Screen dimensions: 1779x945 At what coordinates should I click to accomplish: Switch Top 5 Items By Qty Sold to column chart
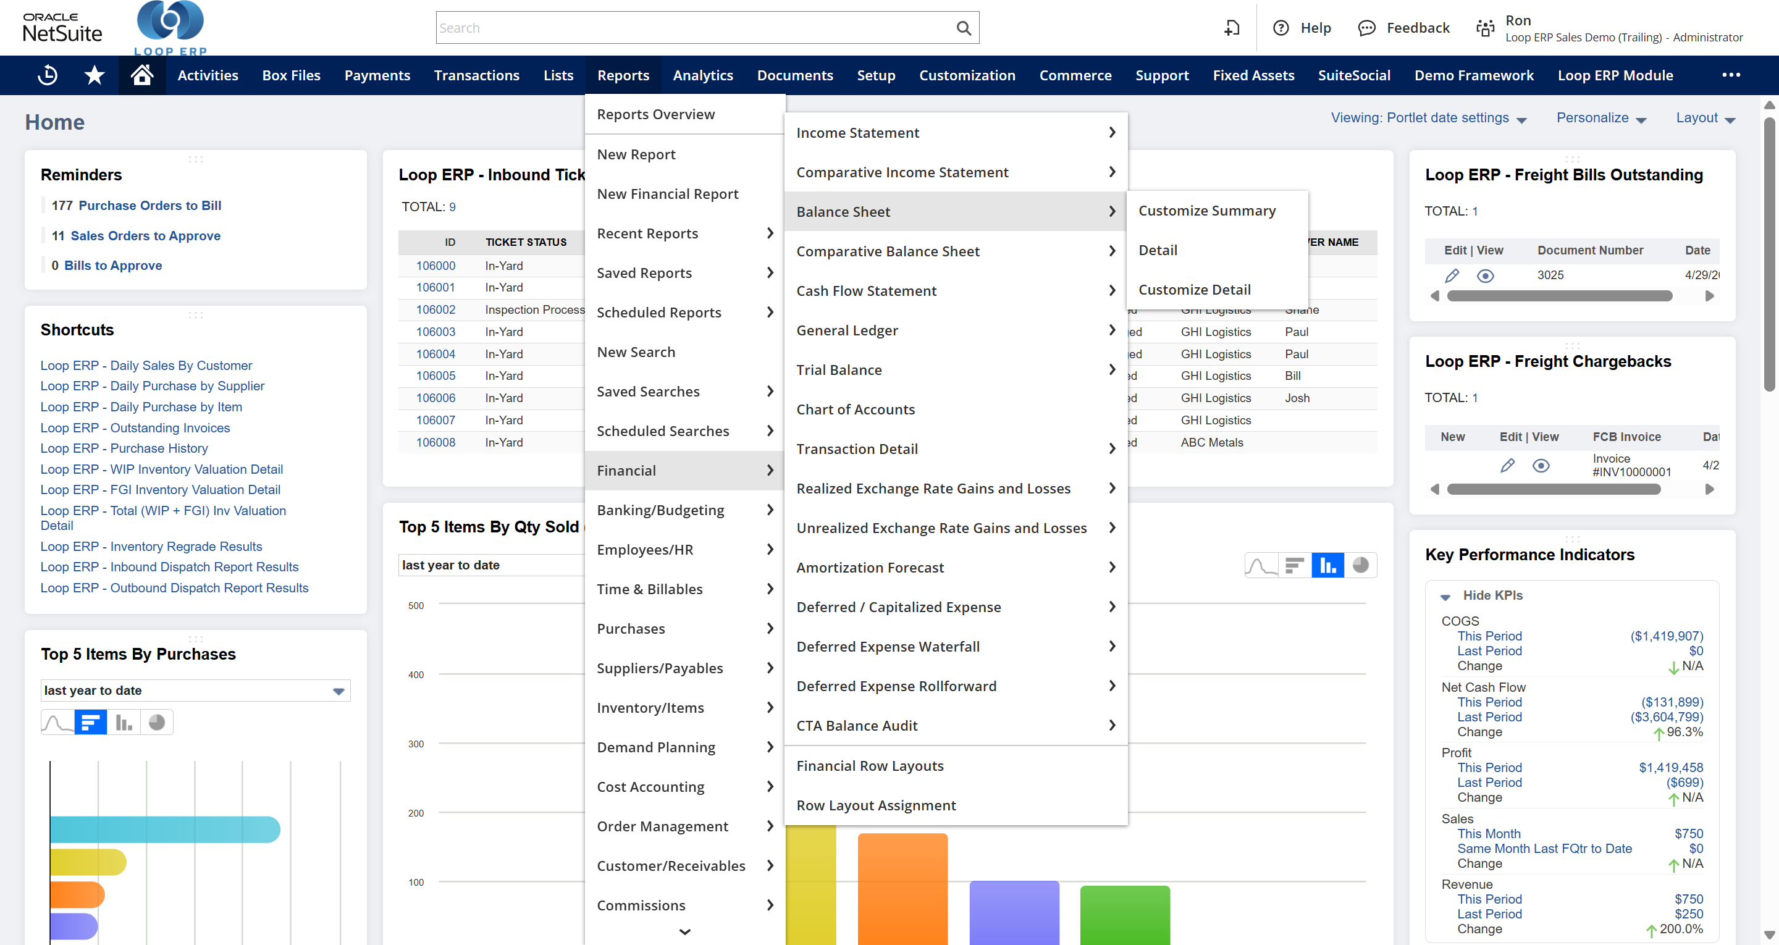[x=1327, y=565]
